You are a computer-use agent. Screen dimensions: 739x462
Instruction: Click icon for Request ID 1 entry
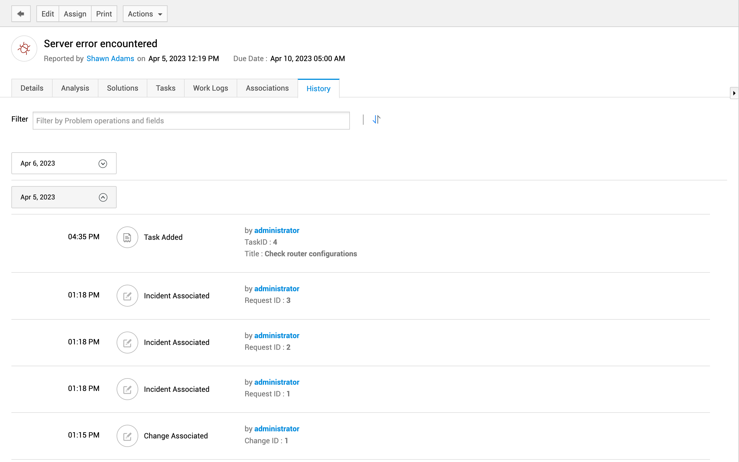tap(127, 389)
